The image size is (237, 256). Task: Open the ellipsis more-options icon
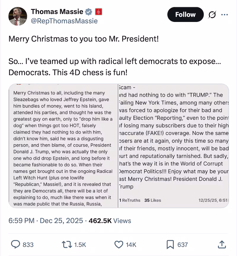225,14
